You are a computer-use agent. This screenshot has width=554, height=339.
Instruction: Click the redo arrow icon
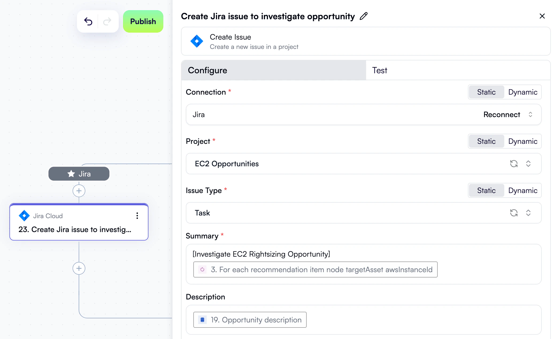tap(107, 21)
